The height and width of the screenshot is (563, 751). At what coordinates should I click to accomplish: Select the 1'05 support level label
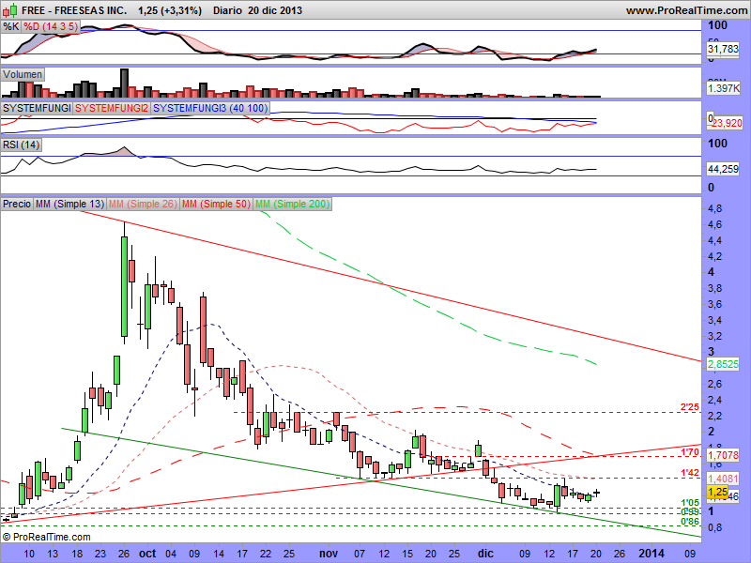pos(690,503)
